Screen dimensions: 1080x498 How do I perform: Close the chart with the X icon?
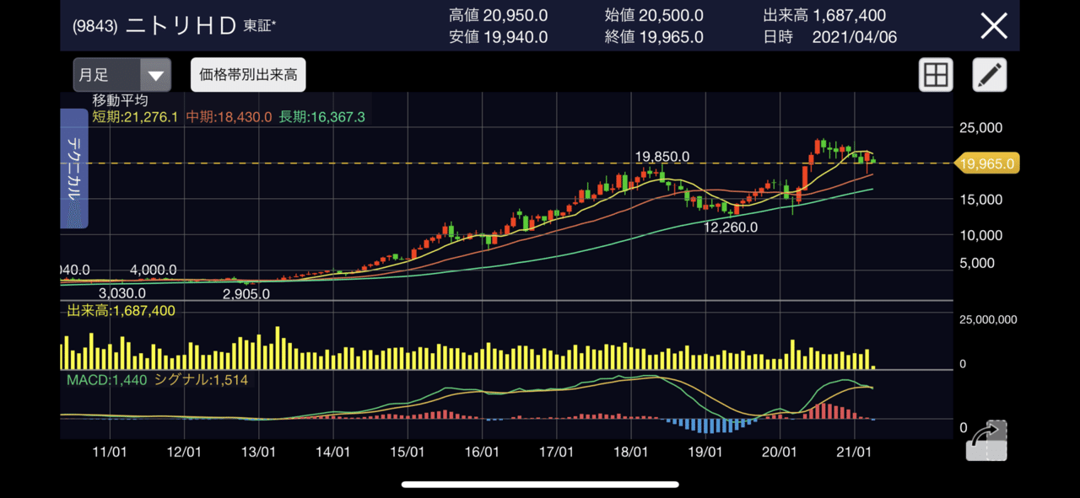[993, 25]
